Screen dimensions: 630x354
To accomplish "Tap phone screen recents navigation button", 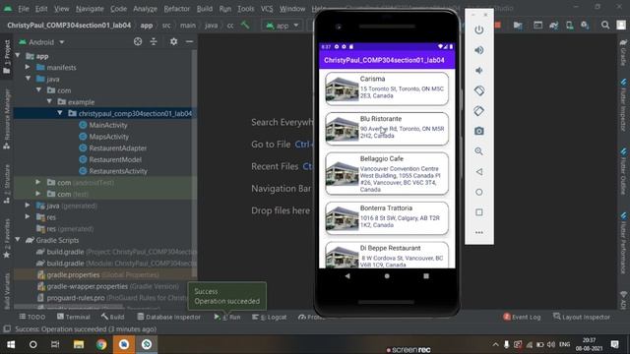I will pyautogui.click(x=426, y=275).
